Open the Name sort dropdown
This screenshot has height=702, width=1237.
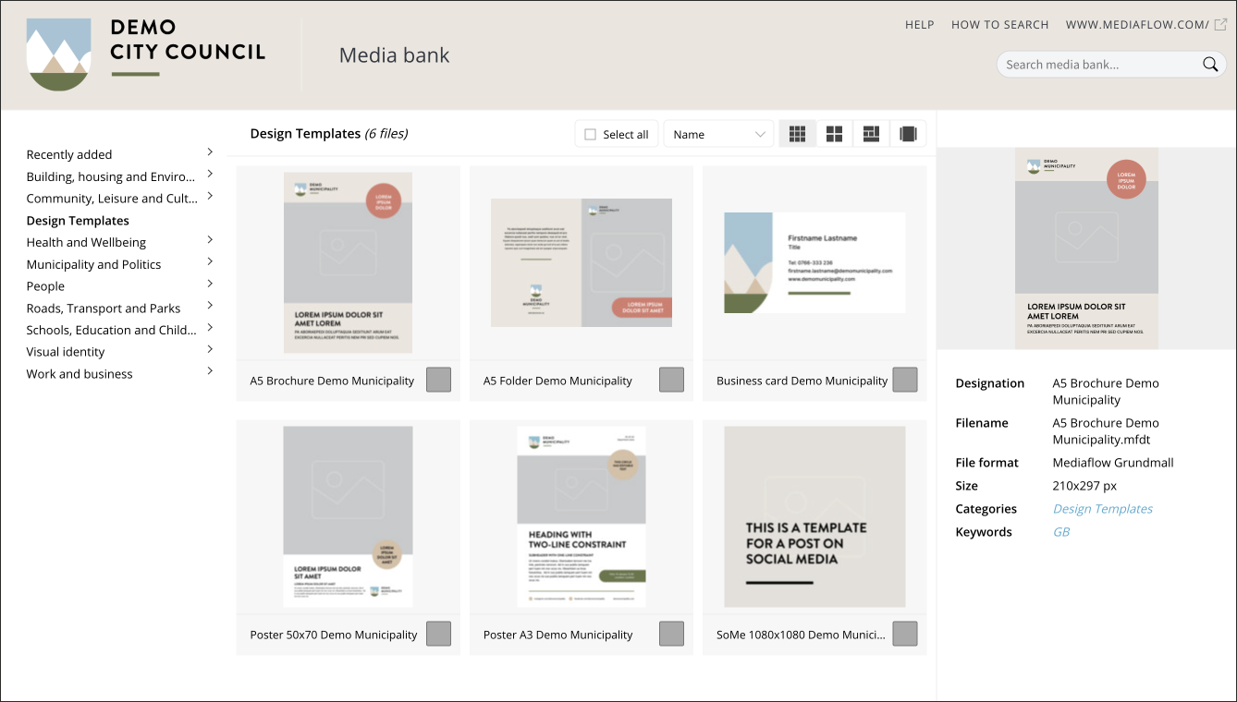718,134
